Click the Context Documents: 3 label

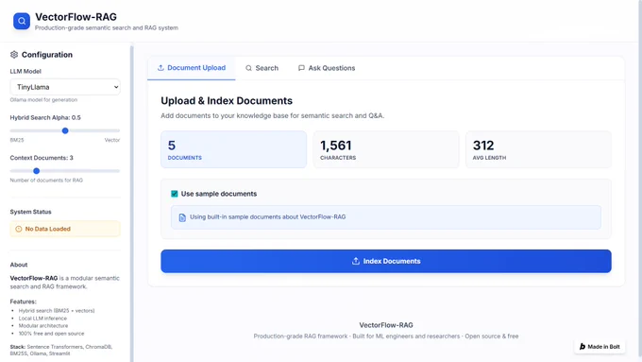click(42, 158)
